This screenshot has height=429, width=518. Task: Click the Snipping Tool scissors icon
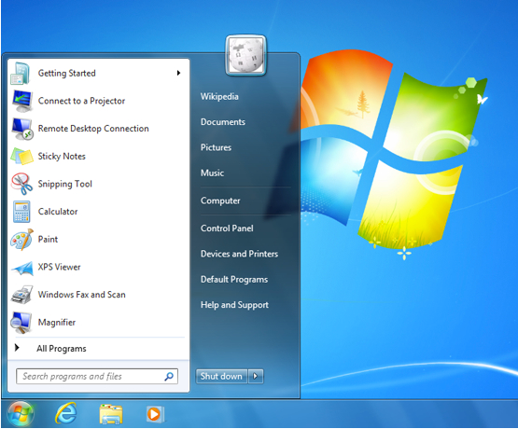pyautogui.click(x=21, y=184)
